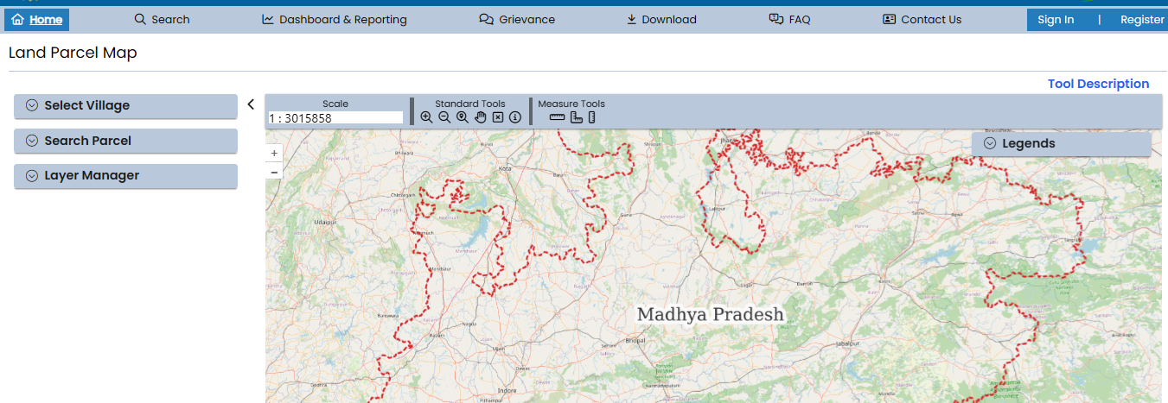Click the Scale input field

click(335, 118)
